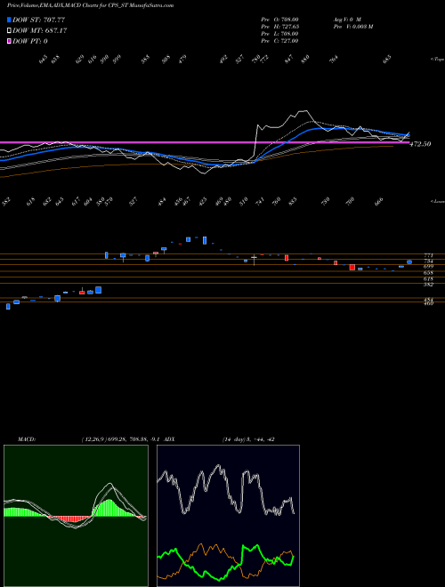The height and width of the screenshot is (587, 445).
Task: Click the 527 low-value label
Action: (x=133, y=202)
